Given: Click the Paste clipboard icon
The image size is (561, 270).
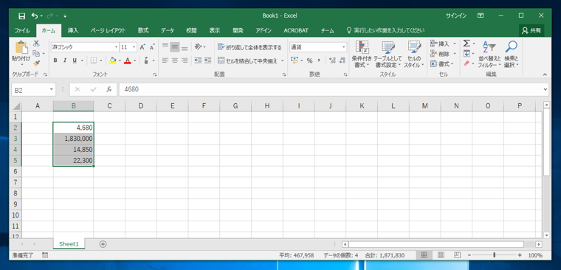Looking at the screenshot, I should tap(21, 47).
